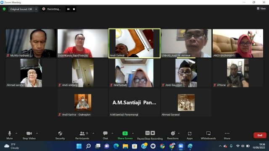The width and height of the screenshot is (269, 151).
Task: Expand video options arrow beside Stop Video
Action: (37, 133)
